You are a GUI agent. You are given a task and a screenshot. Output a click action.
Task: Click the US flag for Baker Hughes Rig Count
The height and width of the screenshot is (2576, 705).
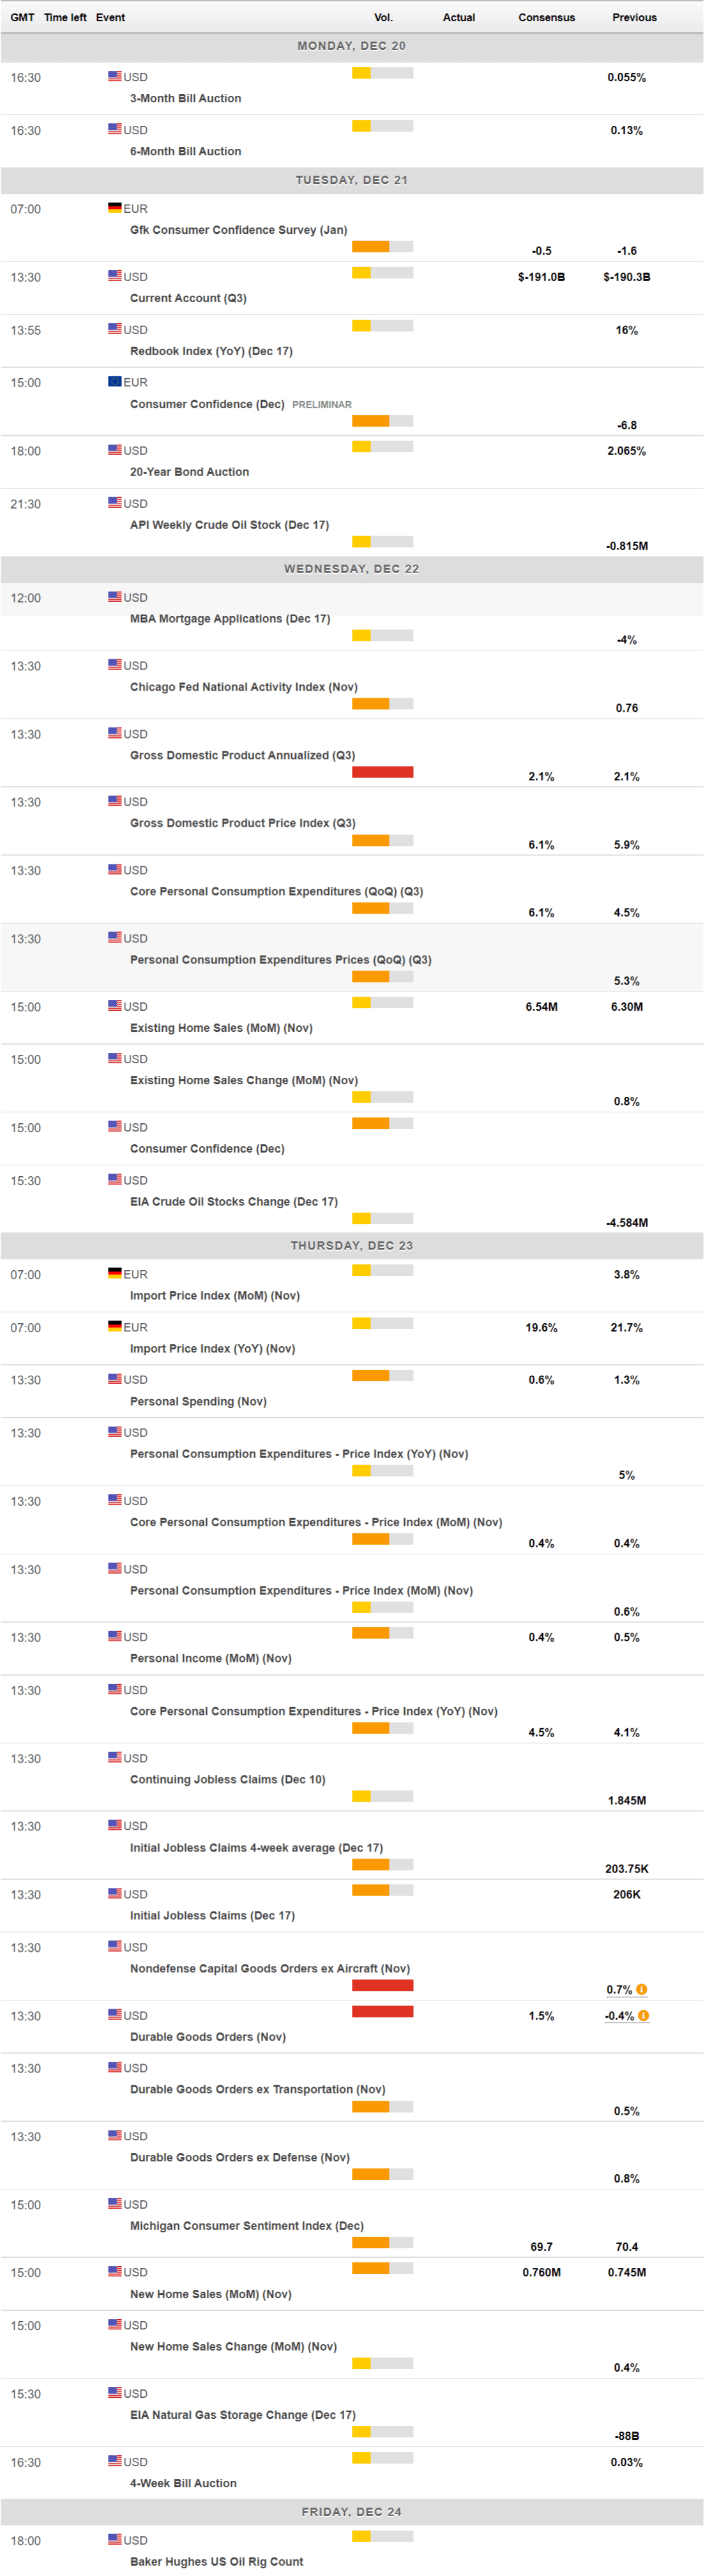115,2539
